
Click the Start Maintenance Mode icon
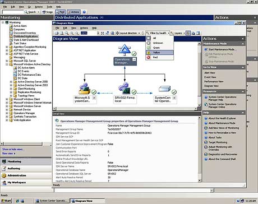pos(206,49)
